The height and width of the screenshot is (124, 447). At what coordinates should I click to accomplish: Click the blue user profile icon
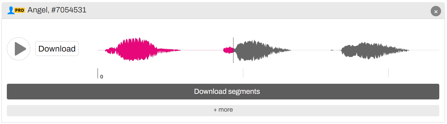11,10
